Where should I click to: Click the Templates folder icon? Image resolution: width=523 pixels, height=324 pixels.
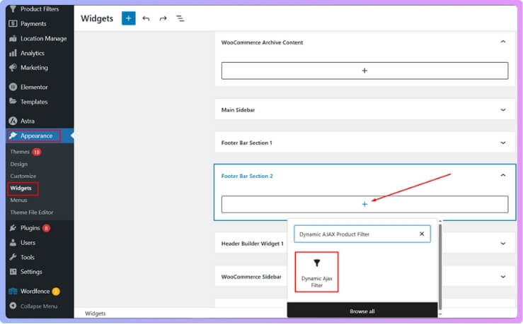tap(13, 102)
